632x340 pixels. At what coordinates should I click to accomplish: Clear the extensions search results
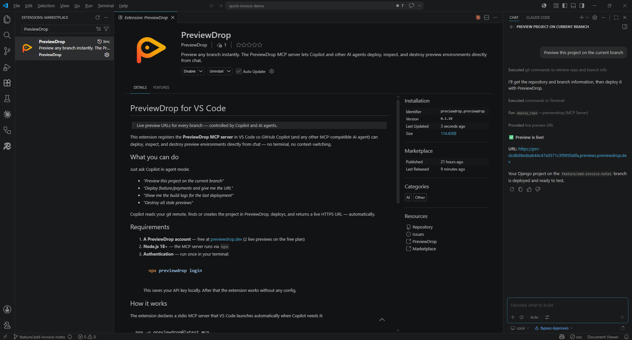pyautogui.click(x=99, y=29)
